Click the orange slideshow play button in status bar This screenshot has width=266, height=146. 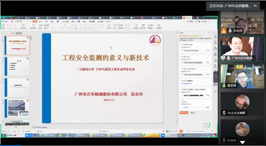pyautogui.click(x=181, y=131)
